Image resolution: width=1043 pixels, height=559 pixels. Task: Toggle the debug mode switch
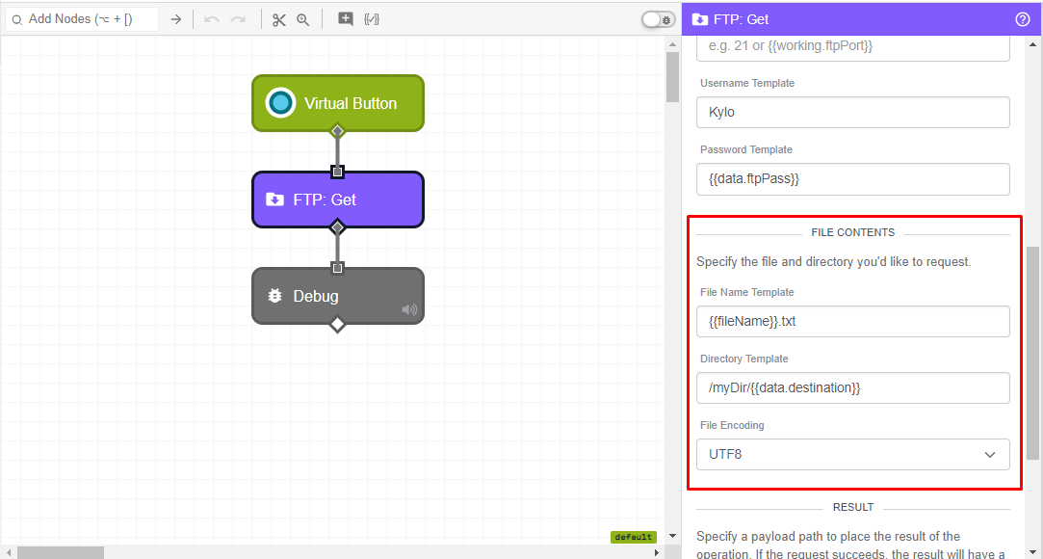(x=658, y=19)
